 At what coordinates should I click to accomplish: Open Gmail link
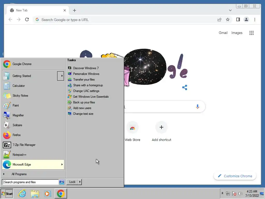[223, 33]
